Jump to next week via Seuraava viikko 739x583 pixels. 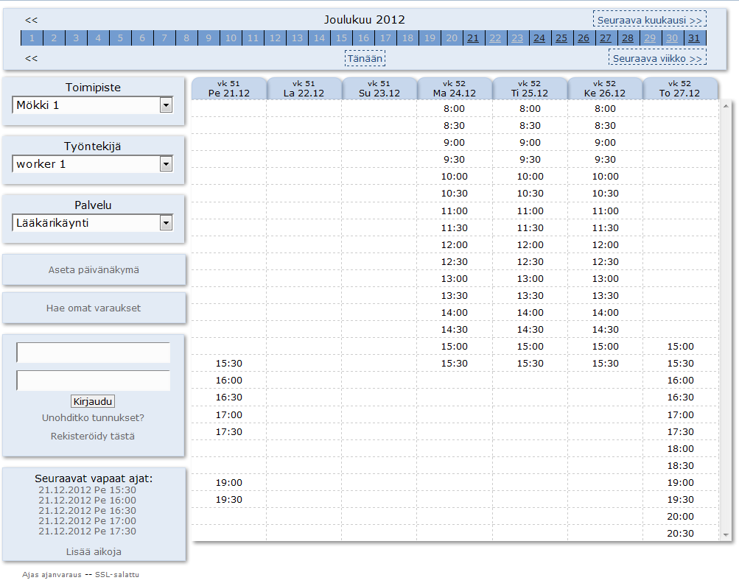[656, 58]
